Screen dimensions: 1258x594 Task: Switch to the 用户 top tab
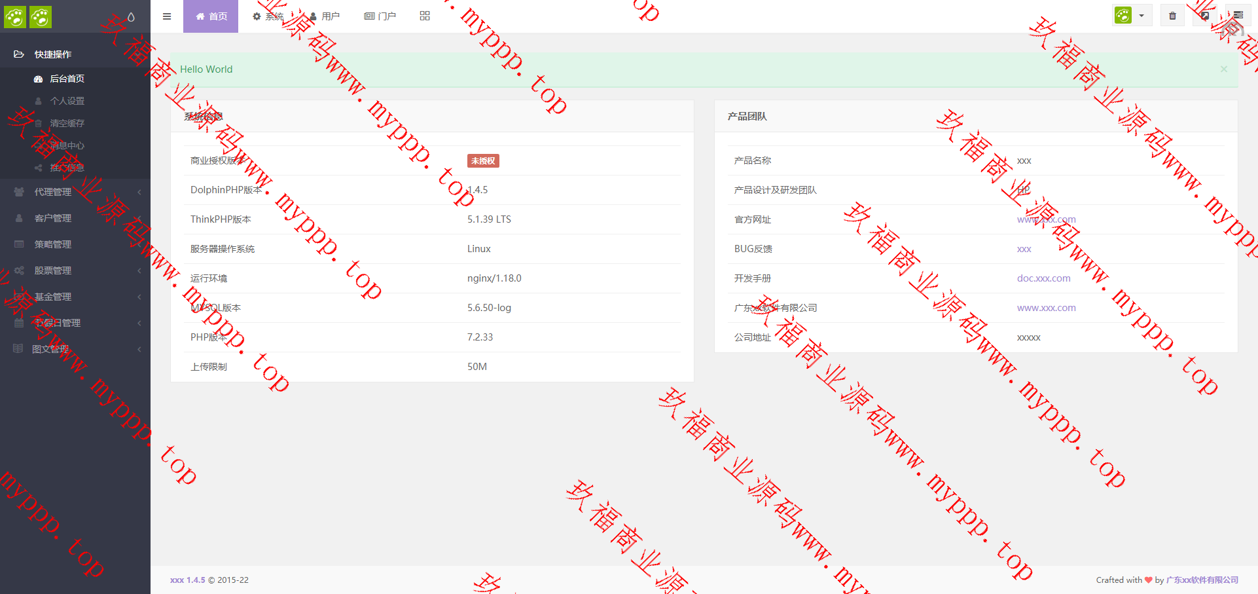tap(324, 16)
